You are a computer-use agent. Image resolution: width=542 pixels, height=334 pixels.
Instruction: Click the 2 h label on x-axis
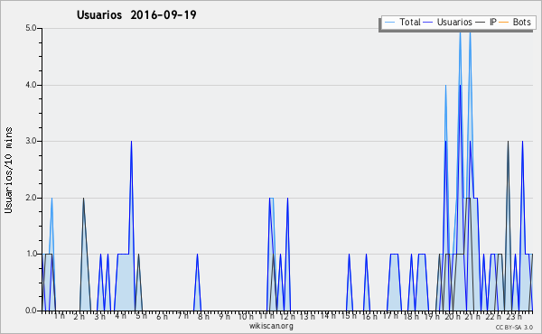[79, 316]
